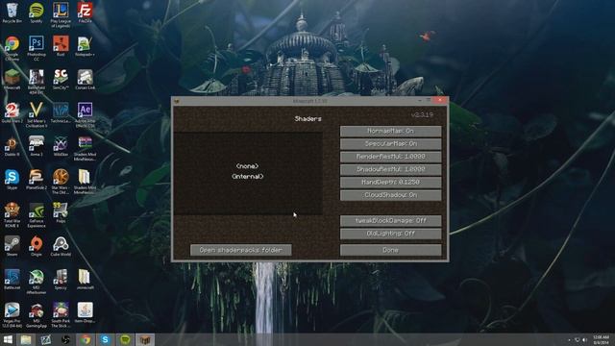Image resolution: width=615 pixels, height=346 pixels.
Task: Select the .minecraft folder icon
Action: pos(85,280)
